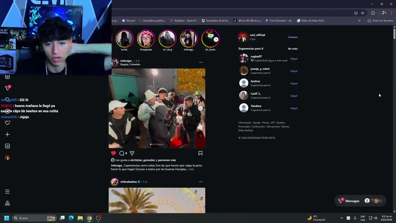Follow ruglas07 with Seguir

(x=294, y=59)
